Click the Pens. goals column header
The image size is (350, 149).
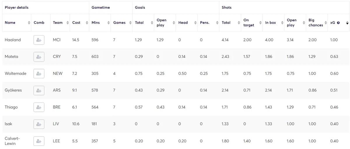tap(205, 23)
